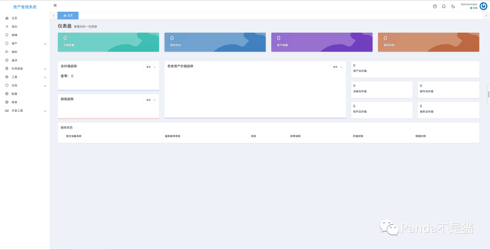Open notifications bell icon
The height and width of the screenshot is (250, 490).
coord(444,6)
